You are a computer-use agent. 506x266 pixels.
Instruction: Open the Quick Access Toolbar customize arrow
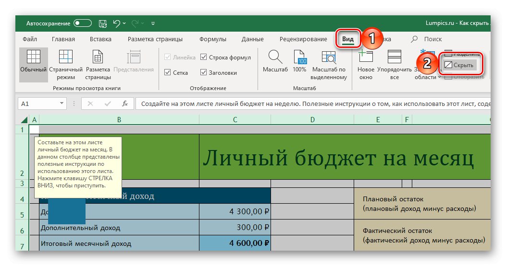pyautogui.click(x=153, y=23)
